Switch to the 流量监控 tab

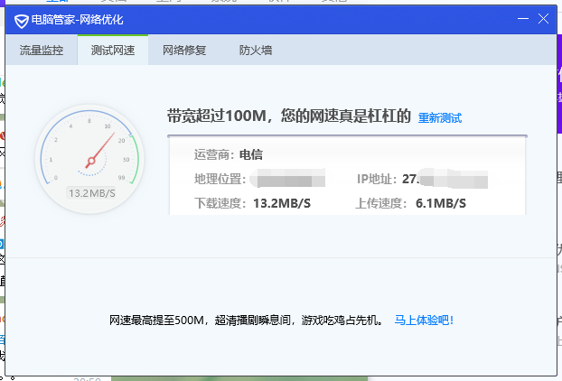coord(42,51)
